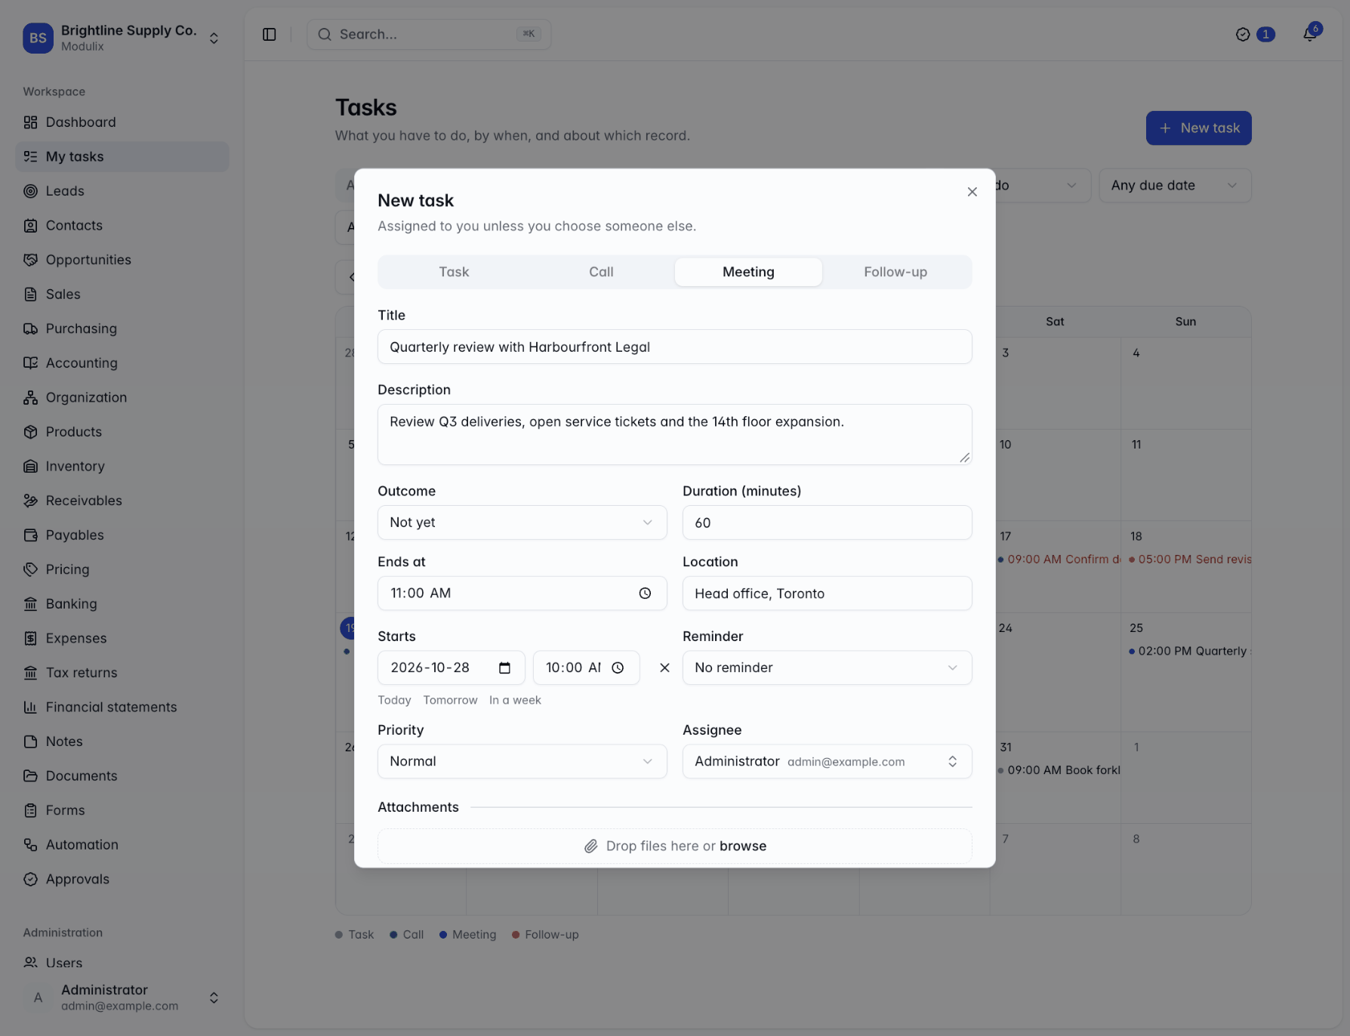Image resolution: width=1350 pixels, height=1036 pixels.
Task: Click the Automation workflow icon
Action: click(x=30, y=844)
